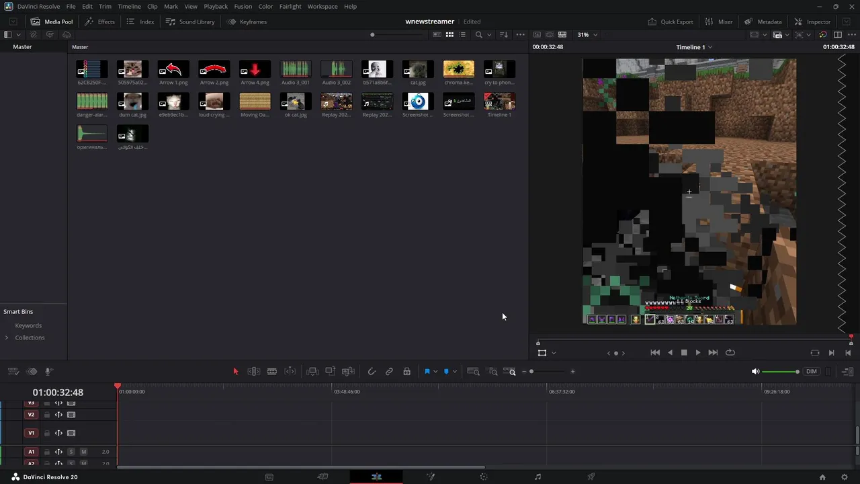Open the Media Pool panel
Viewport: 860px width, 484px height.
52,22
